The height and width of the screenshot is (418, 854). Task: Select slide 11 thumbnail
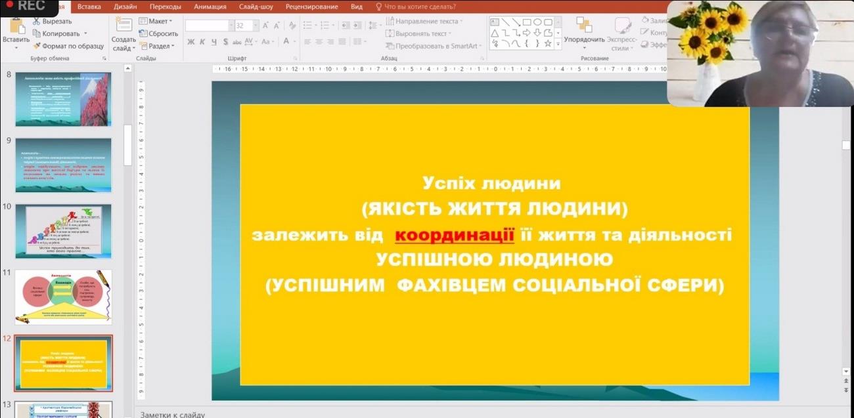(x=64, y=297)
